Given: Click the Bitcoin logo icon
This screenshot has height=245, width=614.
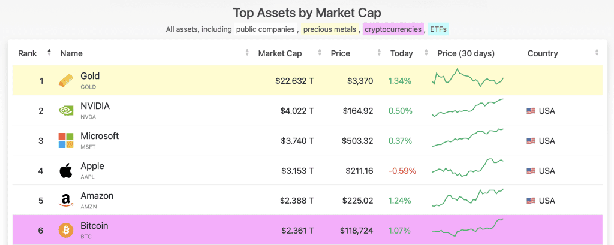Looking at the screenshot, I should click(66, 230).
